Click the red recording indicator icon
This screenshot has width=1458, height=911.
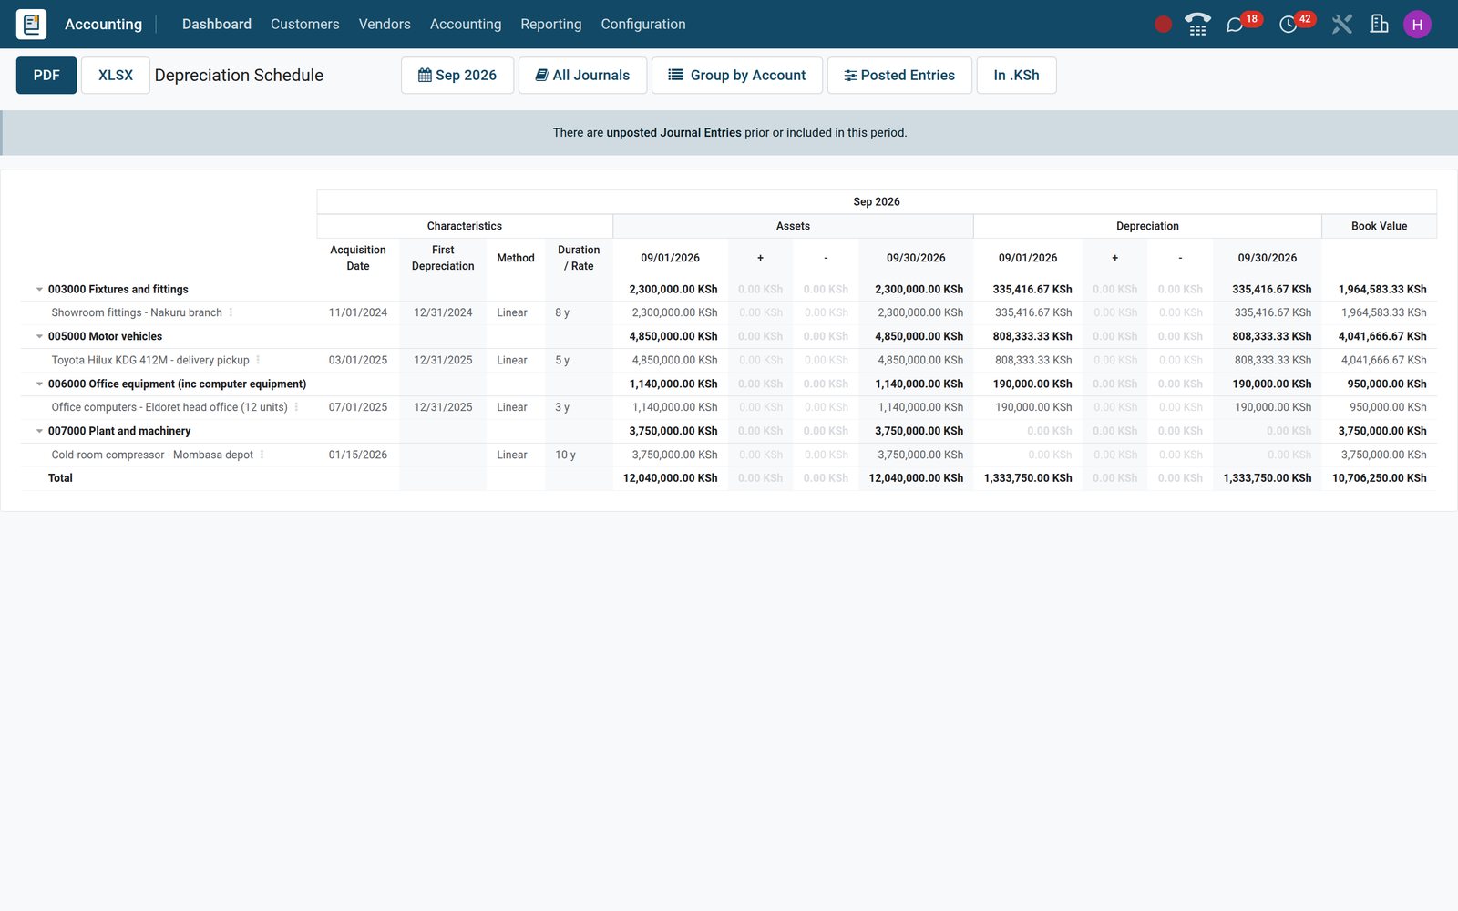(x=1163, y=25)
